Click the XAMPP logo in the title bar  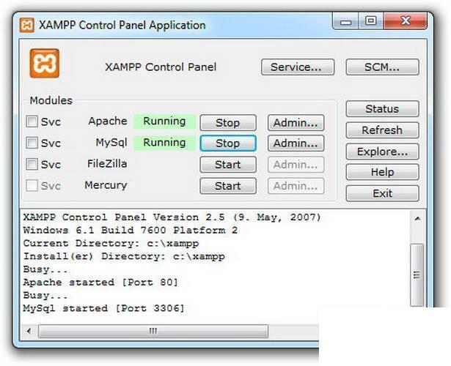(26, 26)
